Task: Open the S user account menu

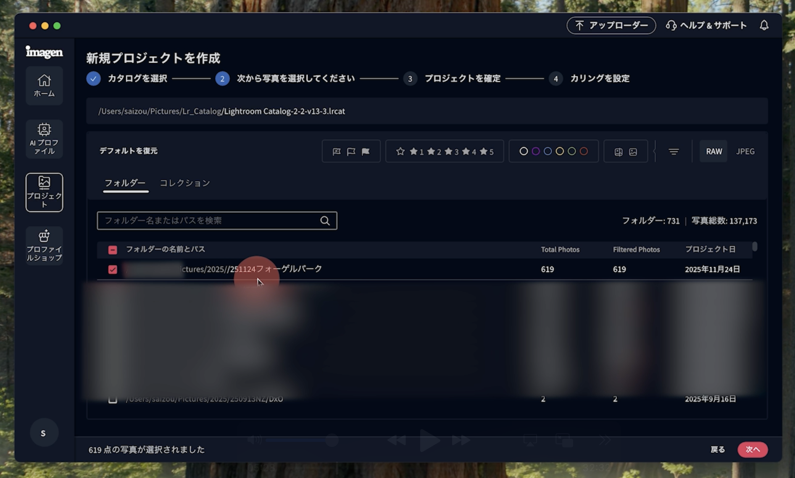Action: pyautogui.click(x=44, y=433)
